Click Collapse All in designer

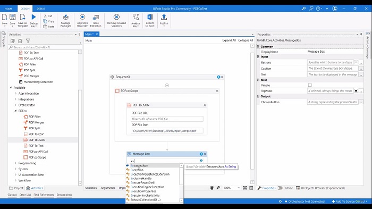[x=246, y=40]
